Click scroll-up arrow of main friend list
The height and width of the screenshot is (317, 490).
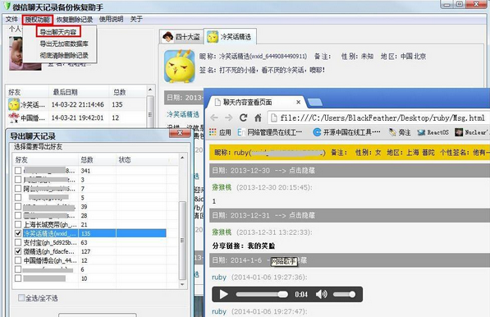tap(150, 90)
